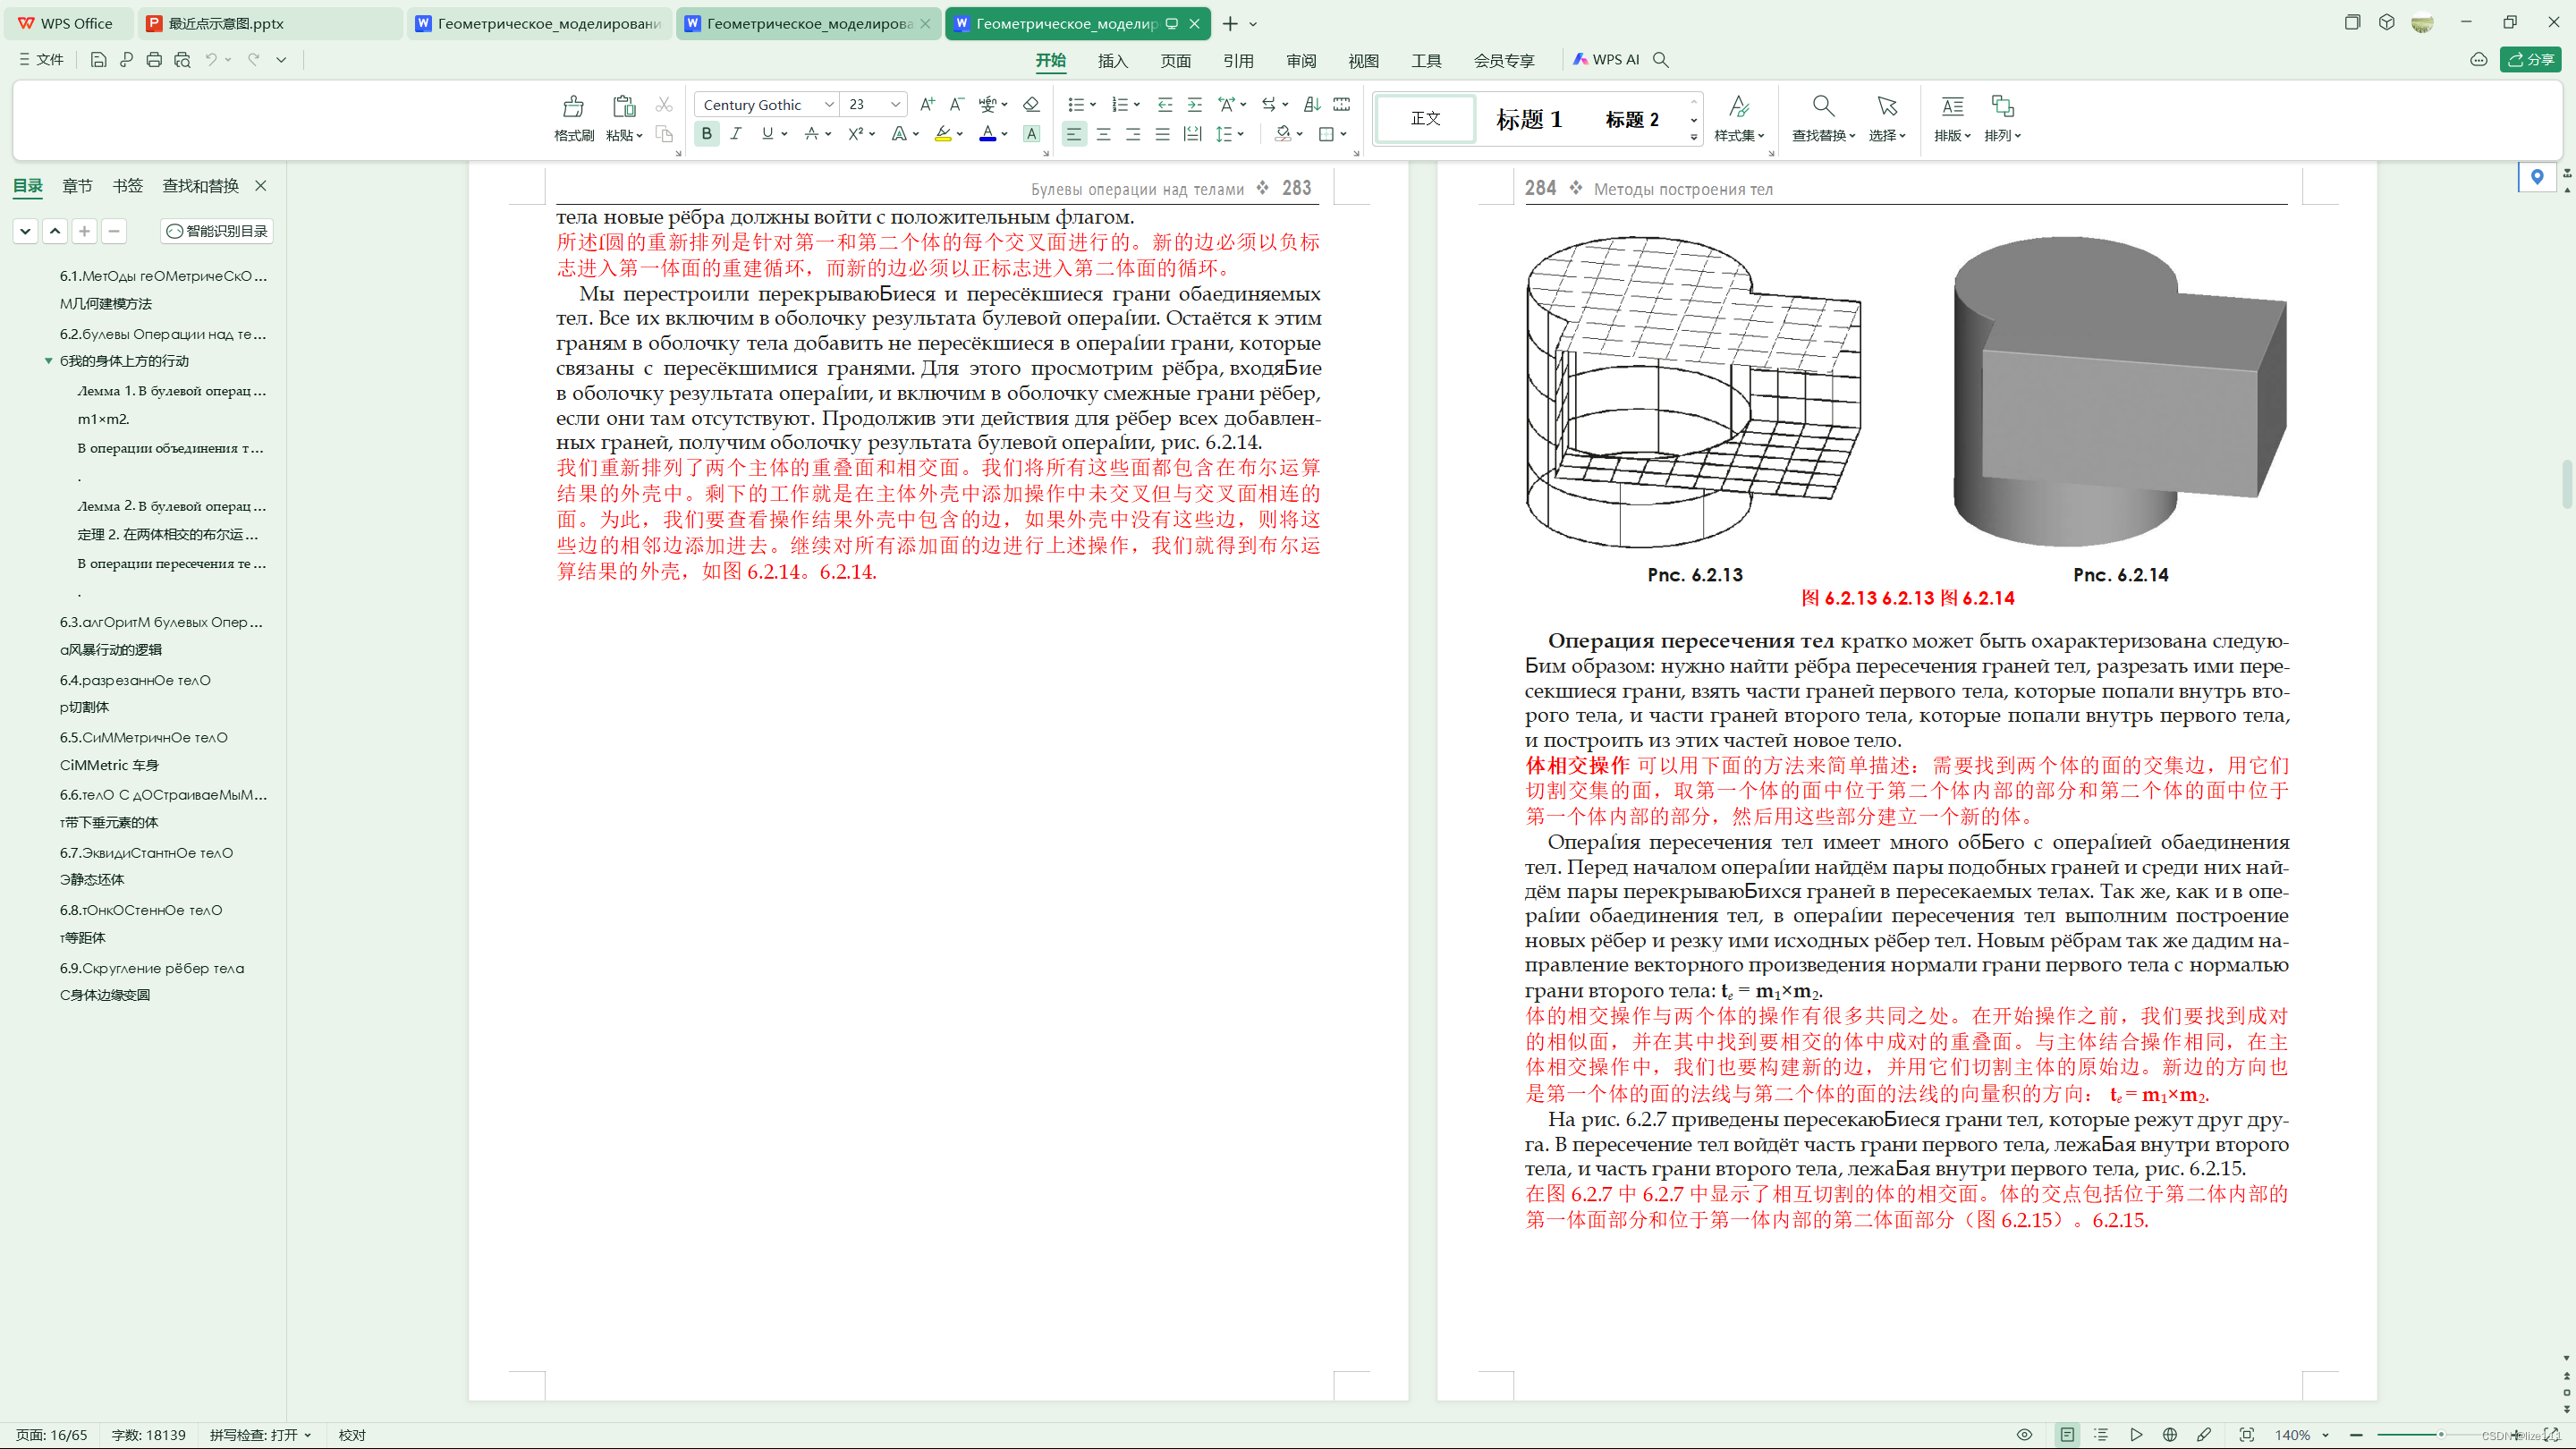Select the outline entry 6.9.Скругление рёбер тела
2576x1449 pixels.
coord(152,968)
